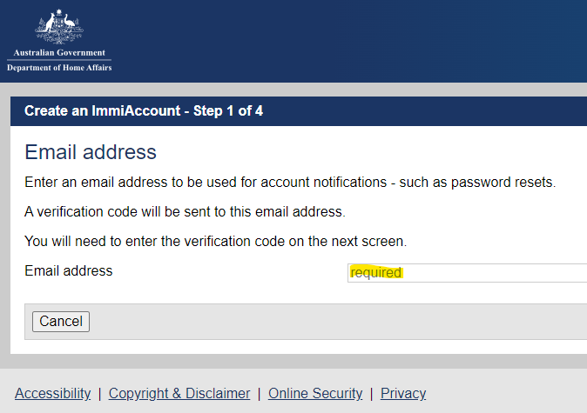Click the Cancel button
The height and width of the screenshot is (413, 587).
click(61, 322)
